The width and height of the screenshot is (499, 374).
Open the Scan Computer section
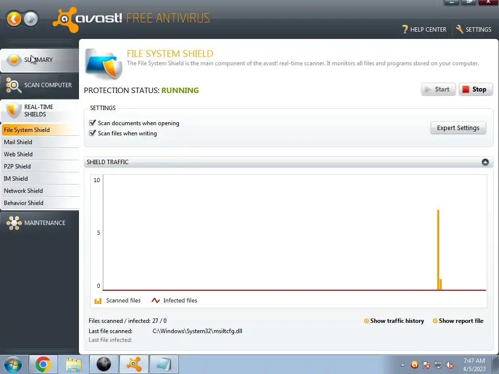pos(39,85)
